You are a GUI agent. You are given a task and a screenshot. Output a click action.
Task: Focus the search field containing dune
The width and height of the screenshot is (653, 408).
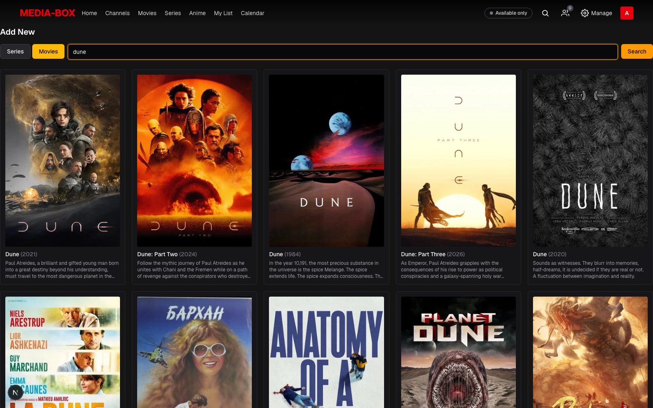pyautogui.click(x=343, y=52)
